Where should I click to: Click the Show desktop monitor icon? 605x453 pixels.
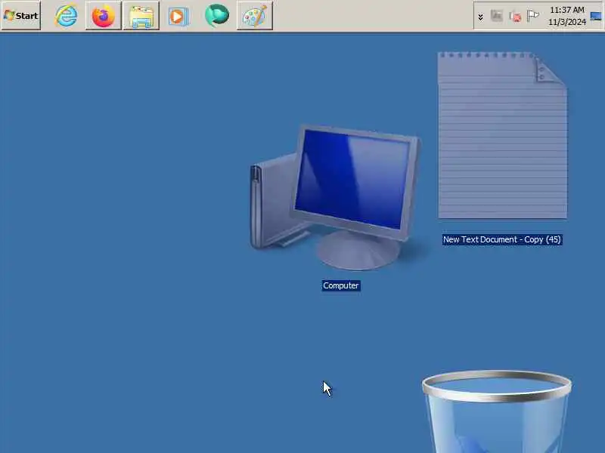click(x=596, y=16)
